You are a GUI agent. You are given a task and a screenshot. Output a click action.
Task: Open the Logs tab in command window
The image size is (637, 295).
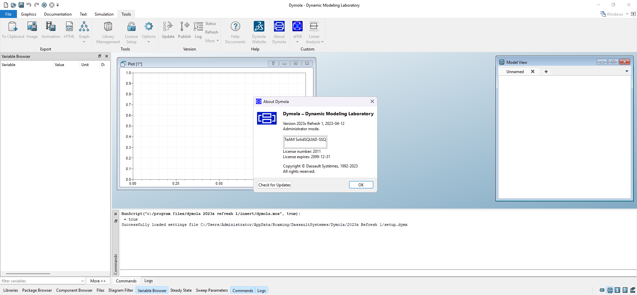(148, 281)
